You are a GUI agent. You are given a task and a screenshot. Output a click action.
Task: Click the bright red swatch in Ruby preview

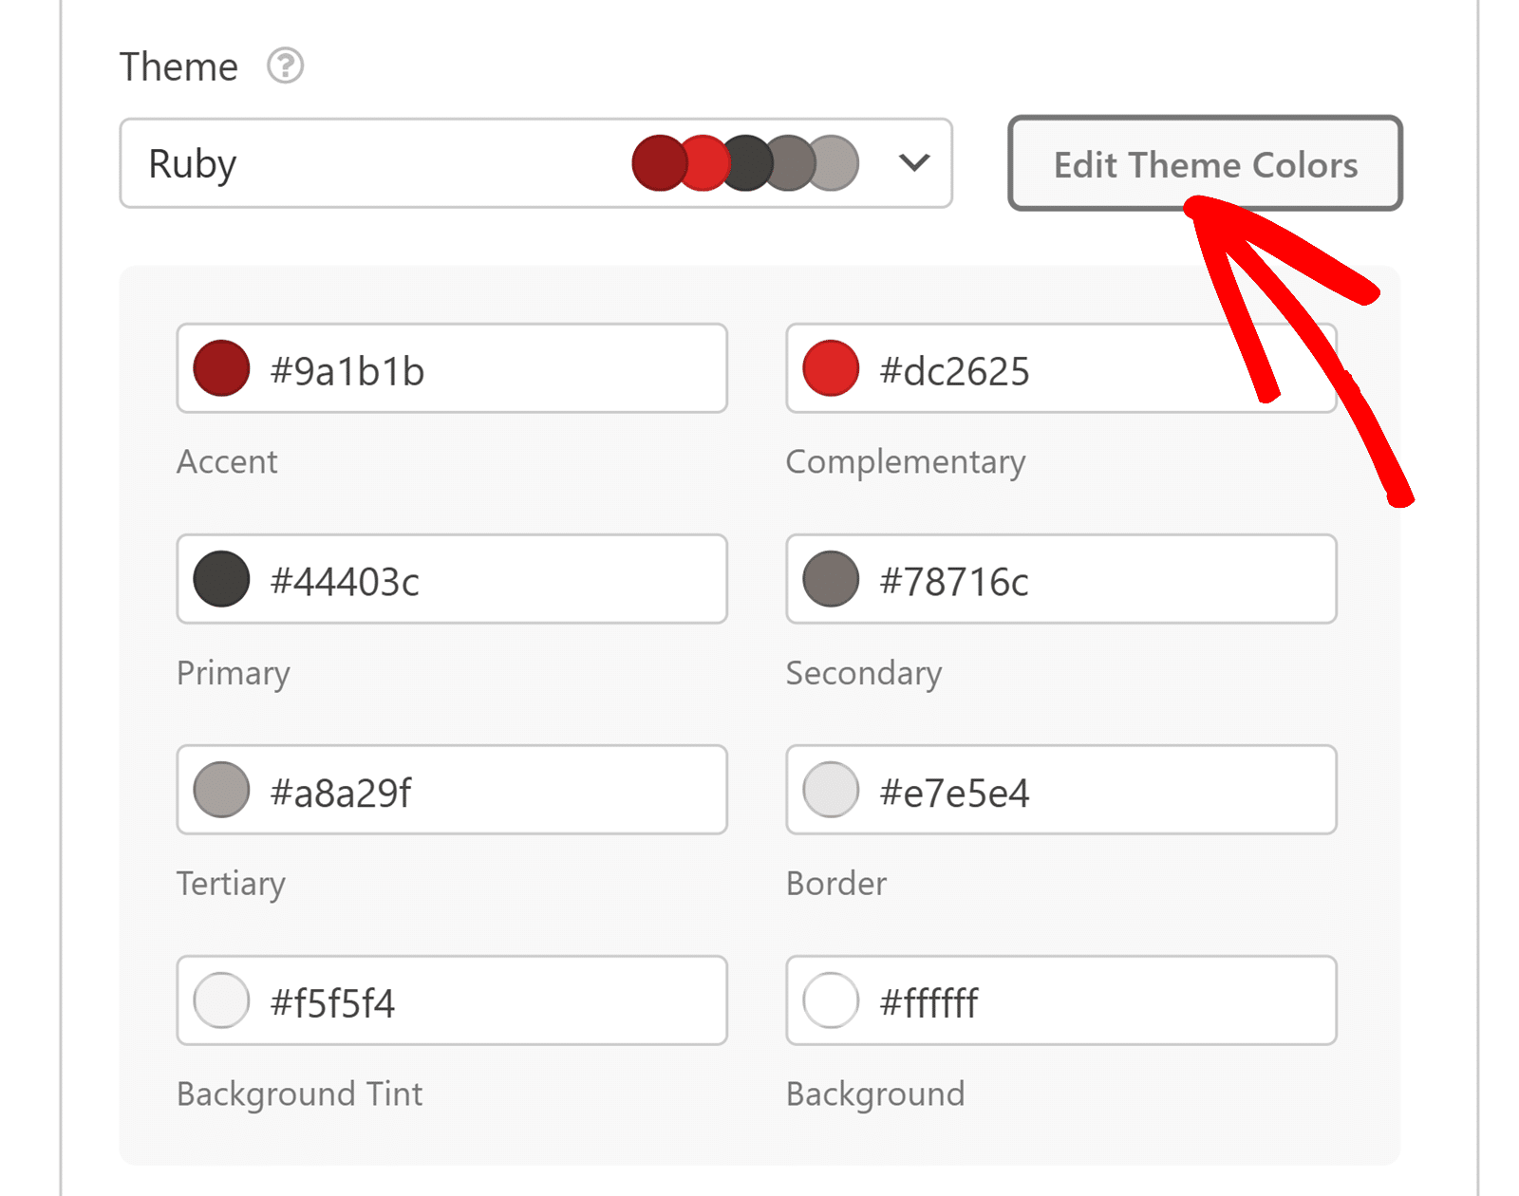click(x=703, y=162)
